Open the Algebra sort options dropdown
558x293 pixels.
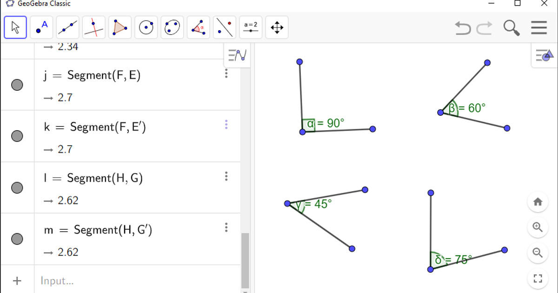(x=237, y=55)
